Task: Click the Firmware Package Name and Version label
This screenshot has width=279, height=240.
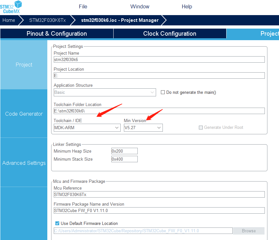Action: [x=89, y=204]
